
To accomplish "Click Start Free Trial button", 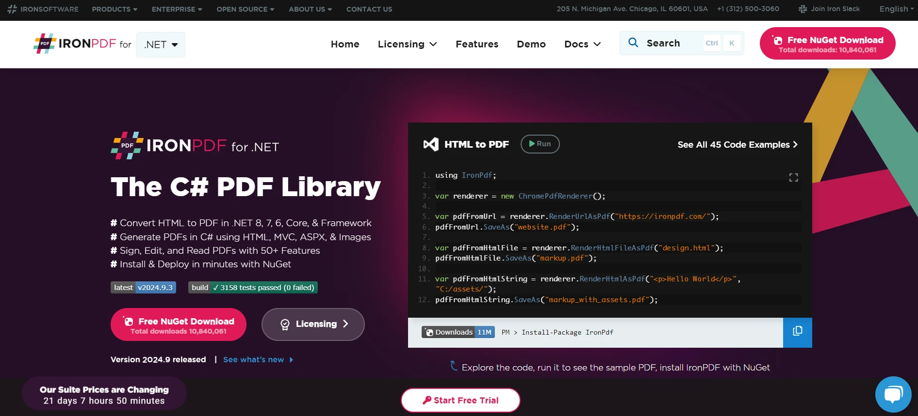I will 460,400.
